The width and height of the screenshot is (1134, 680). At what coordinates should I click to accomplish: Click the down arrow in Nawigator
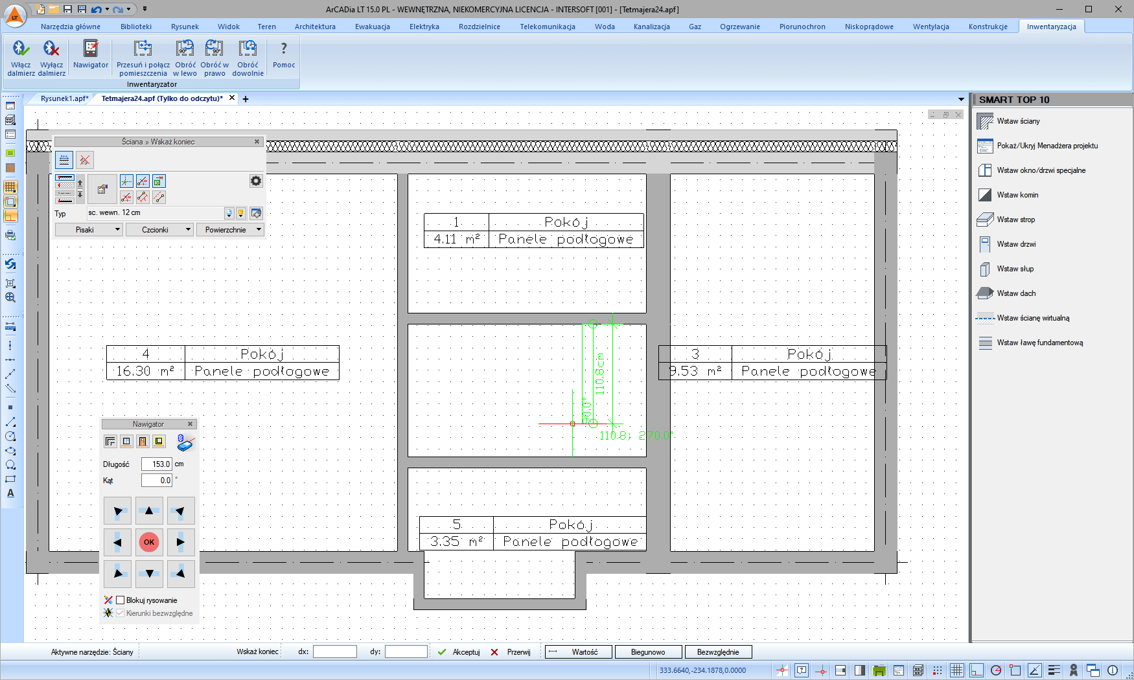pyautogui.click(x=149, y=574)
